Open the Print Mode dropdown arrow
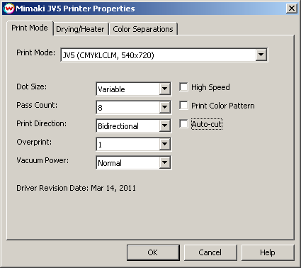The width and height of the screenshot is (301, 268). pyautogui.click(x=261, y=55)
